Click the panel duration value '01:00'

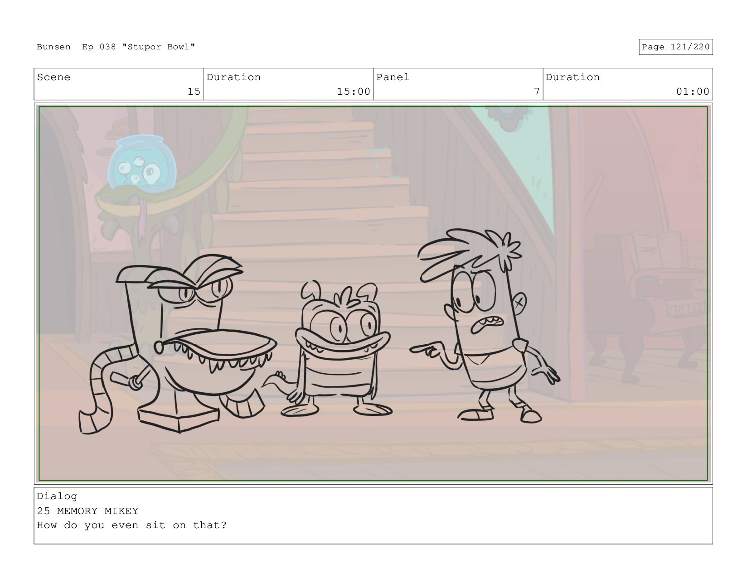[x=693, y=92]
